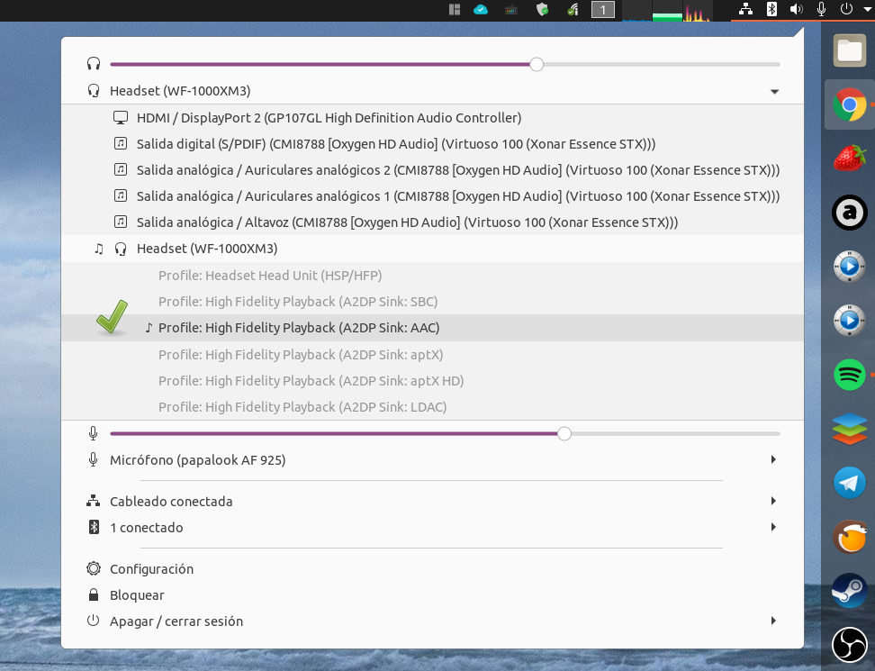Viewport: 875px width, 671px height.
Task: Click the microphone icon in top bar
Action: (821, 9)
